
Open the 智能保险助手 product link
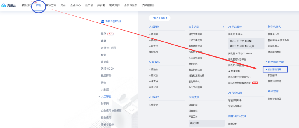tap(235, 100)
